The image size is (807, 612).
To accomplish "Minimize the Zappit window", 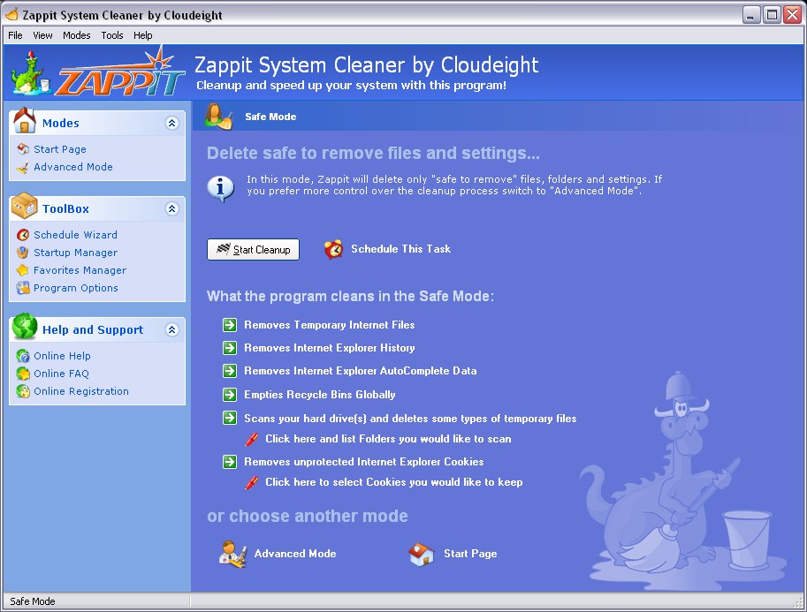I will coord(751,15).
